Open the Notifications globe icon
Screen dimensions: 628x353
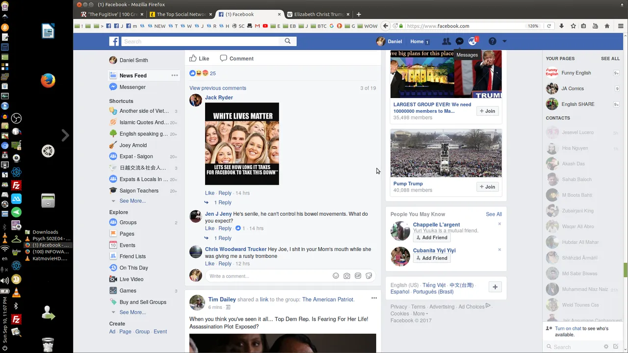tap(472, 42)
